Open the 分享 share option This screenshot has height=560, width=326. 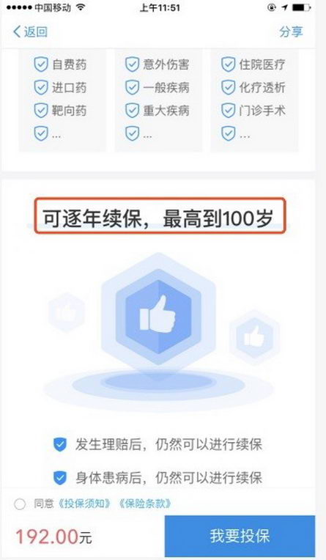coord(291,32)
